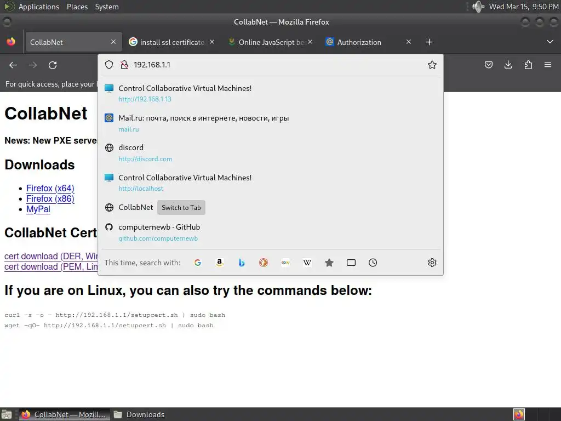The width and height of the screenshot is (561, 421).
Task: Activate the Downloads taskbar window button
Action: (x=139, y=414)
